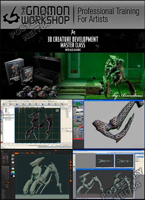This screenshot has height=200, width=145.
Task: Open the foreground/background color swatch in the Photoshop toolbox
Action: pyautogui.click(x=74, y=167)
